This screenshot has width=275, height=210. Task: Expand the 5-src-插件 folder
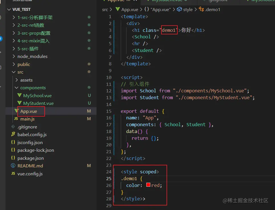28,49
